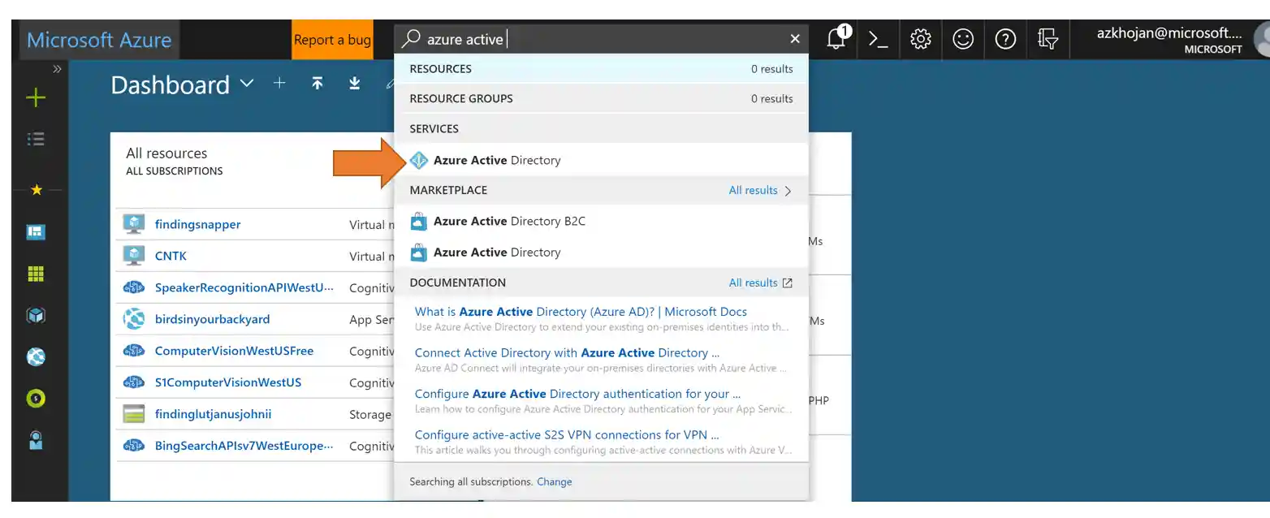Click the azure active search input field
This screenshot has width=1270, height=518.
[x=568, y=38]
